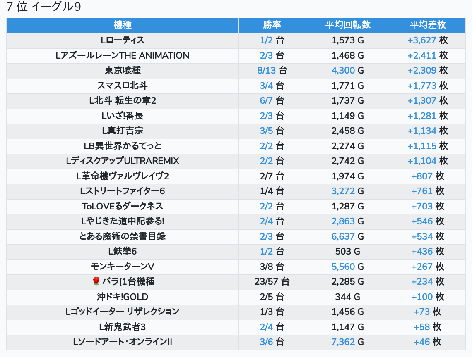Click the 5,560 G rotation value

coord(348,267)
